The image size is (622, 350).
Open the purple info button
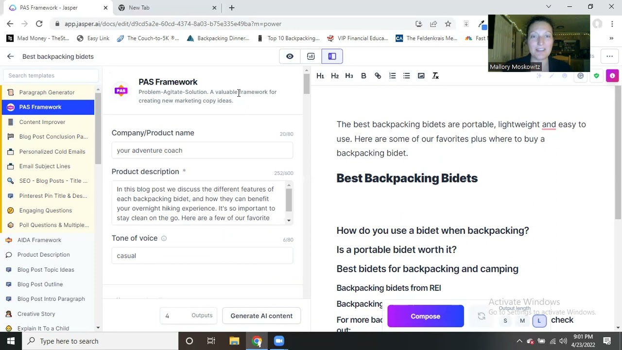(x=612, y=76)
